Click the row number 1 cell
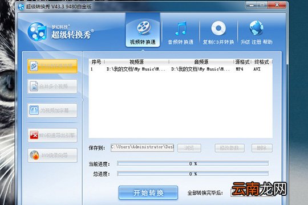308x205 pixels. (x=91, y=69)
